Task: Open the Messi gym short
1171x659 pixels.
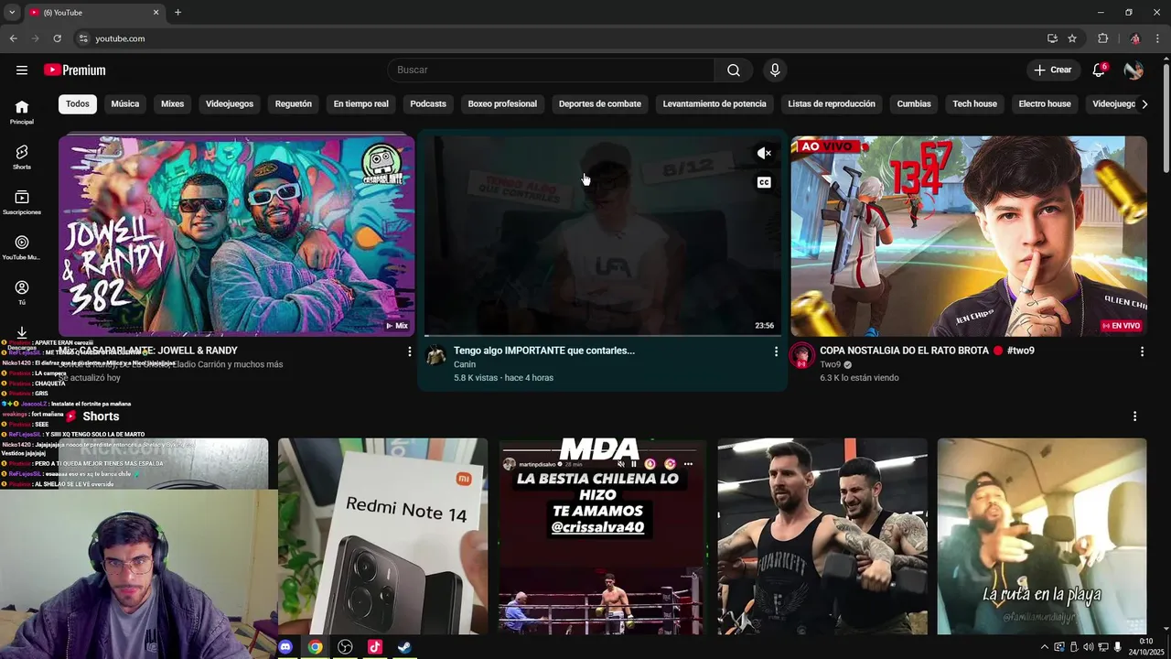Action: [822, 536]
